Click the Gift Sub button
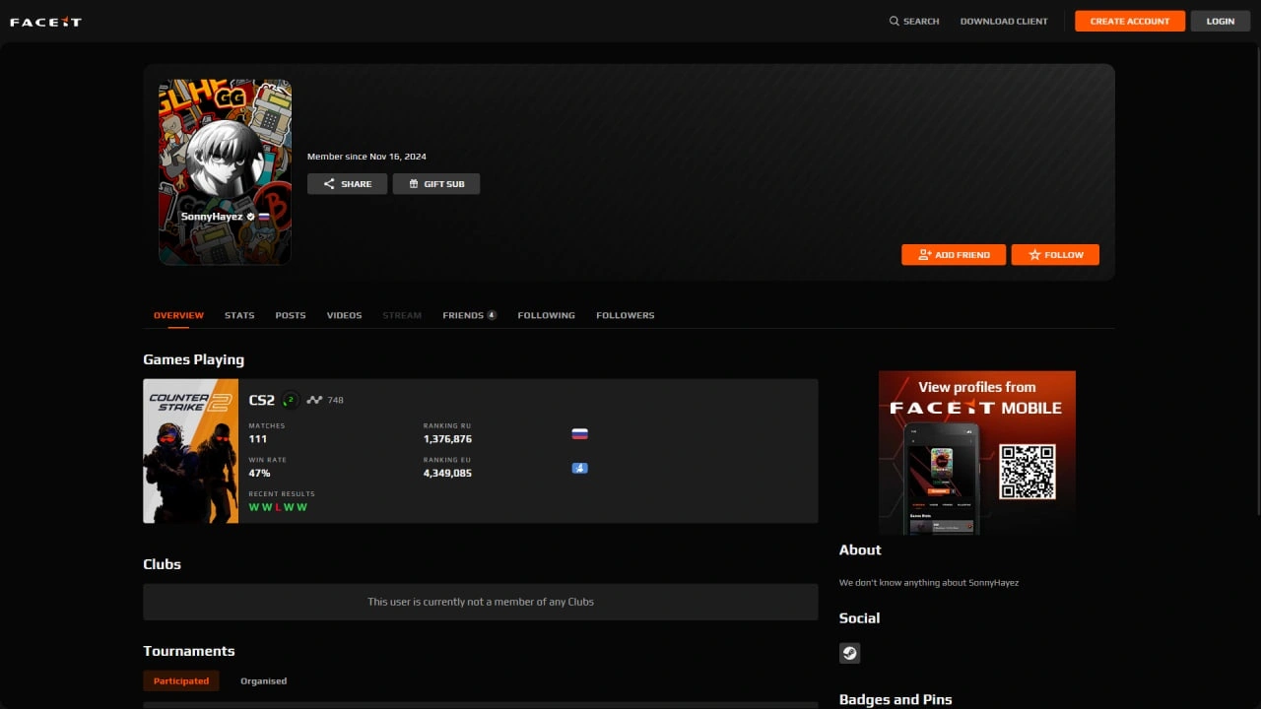The image size is (1261, 709). coord(436,184)
